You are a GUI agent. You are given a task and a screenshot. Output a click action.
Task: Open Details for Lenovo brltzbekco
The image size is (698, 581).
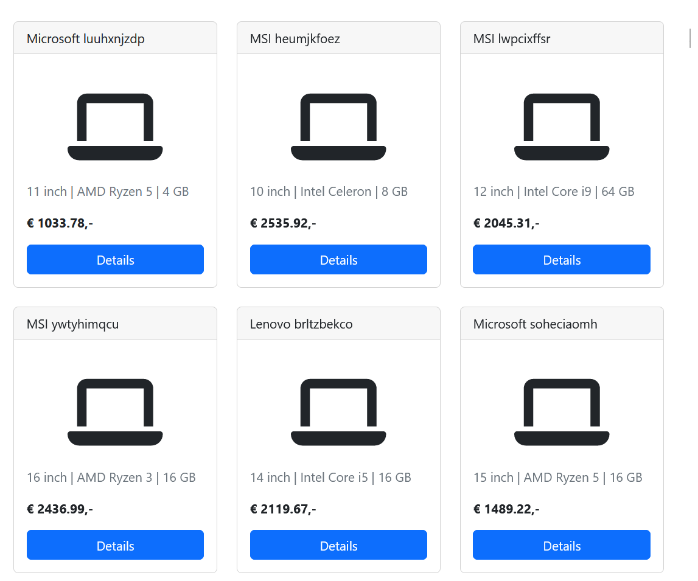pyautogui.click(x=338, y=545)
